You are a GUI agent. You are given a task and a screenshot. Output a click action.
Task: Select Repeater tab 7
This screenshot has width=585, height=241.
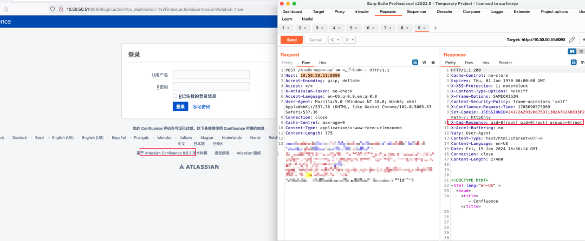tap(387, 28)
